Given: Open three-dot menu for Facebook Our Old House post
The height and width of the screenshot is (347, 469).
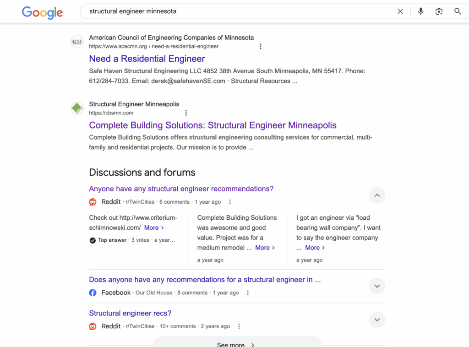Looking at the screenshot, I should coord(248,293).
